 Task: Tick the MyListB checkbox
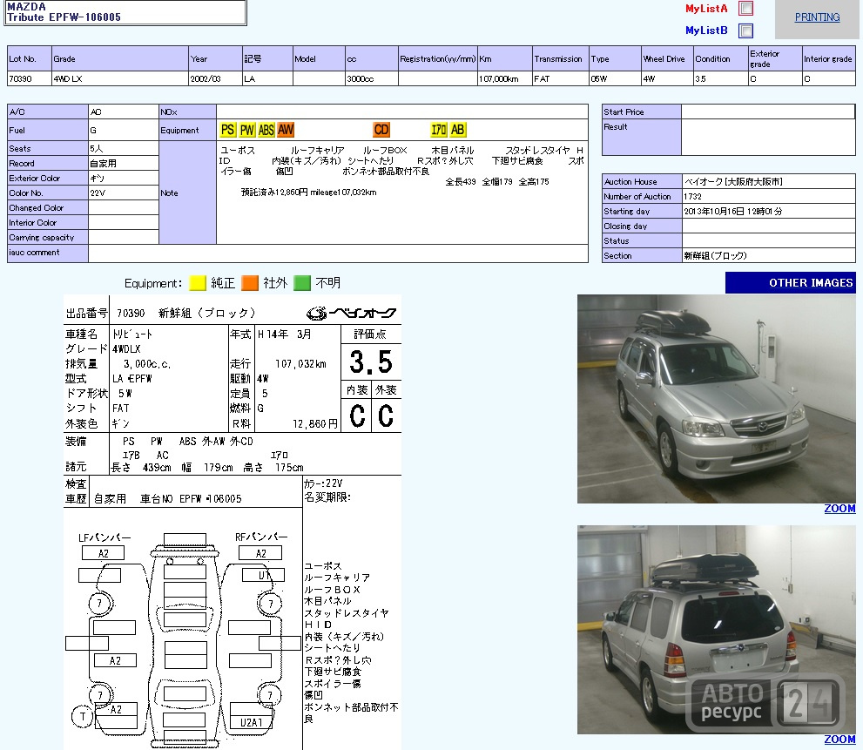[745, 30]
